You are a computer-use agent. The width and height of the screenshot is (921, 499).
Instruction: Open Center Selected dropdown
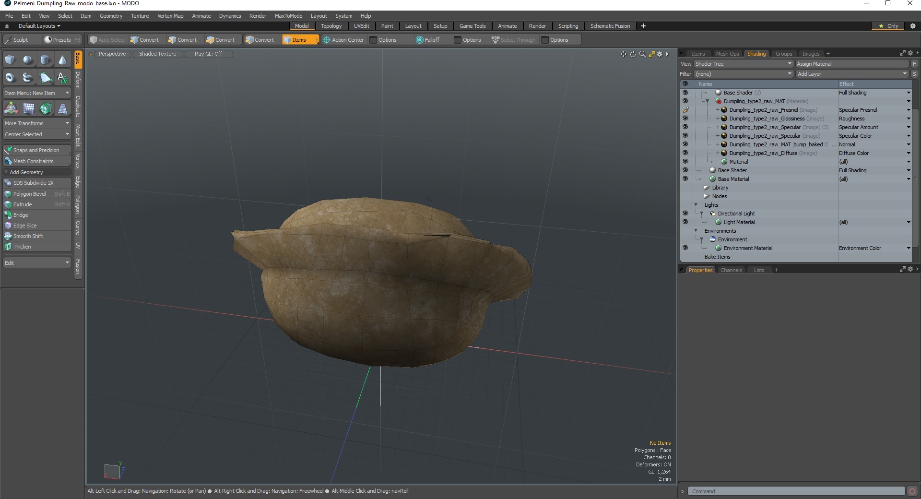click(x=37, y=134)
